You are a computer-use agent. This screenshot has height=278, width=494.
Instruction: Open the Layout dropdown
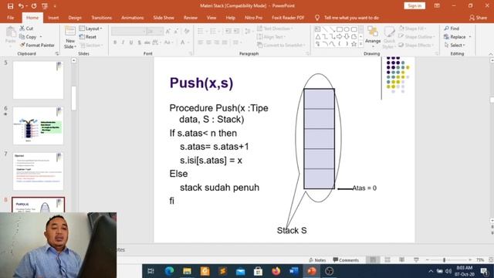tap(90, 29)
